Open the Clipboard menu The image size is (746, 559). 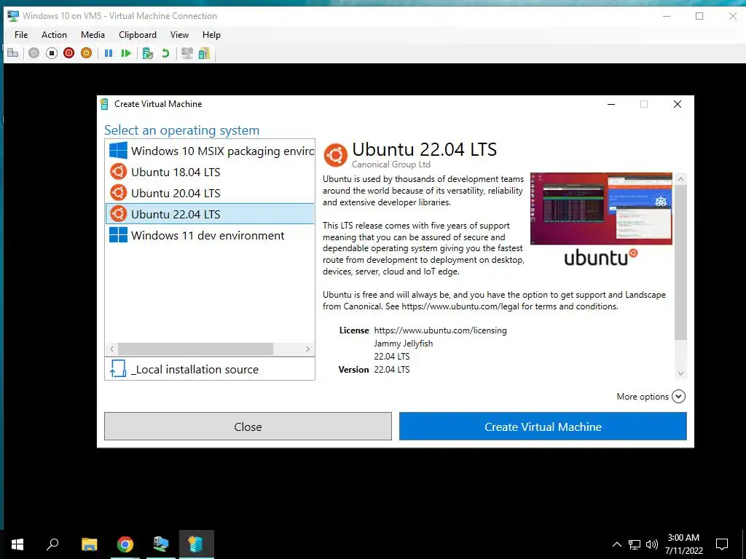click(x=138, y=35)
